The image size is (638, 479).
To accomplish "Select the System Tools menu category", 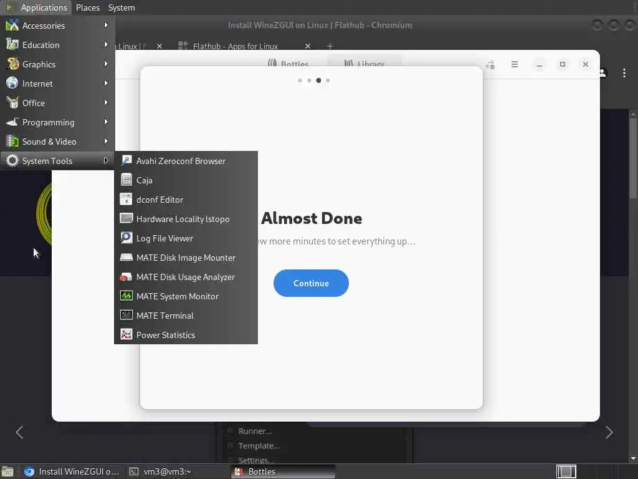I will coord(57,161).
